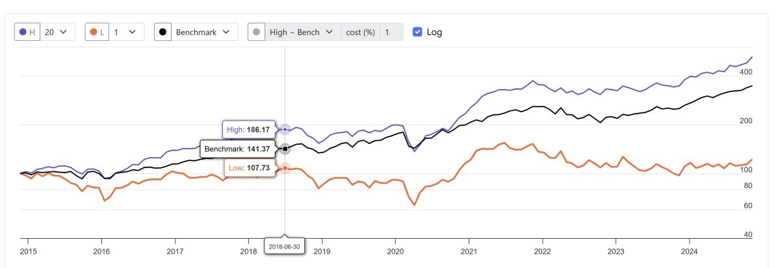
Task: Click the gray High − Bench series dot
Action: (257, 32)
